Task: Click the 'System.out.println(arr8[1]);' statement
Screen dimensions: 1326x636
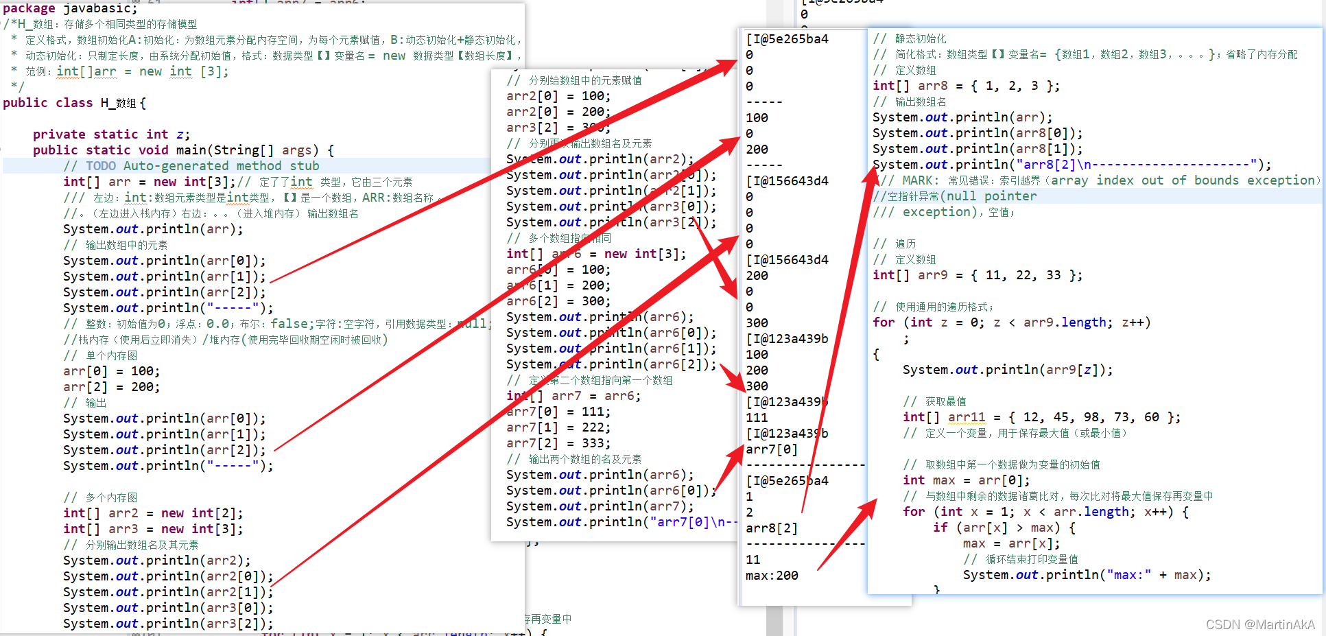Action: [978, 149]
